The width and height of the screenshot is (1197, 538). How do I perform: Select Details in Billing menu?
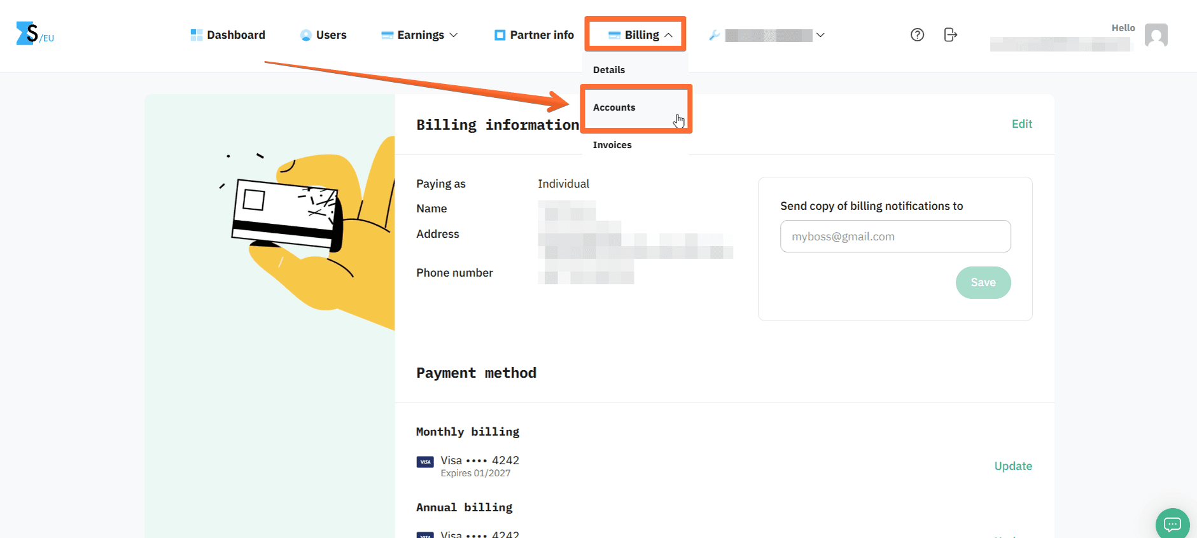(x=609, y=70)
